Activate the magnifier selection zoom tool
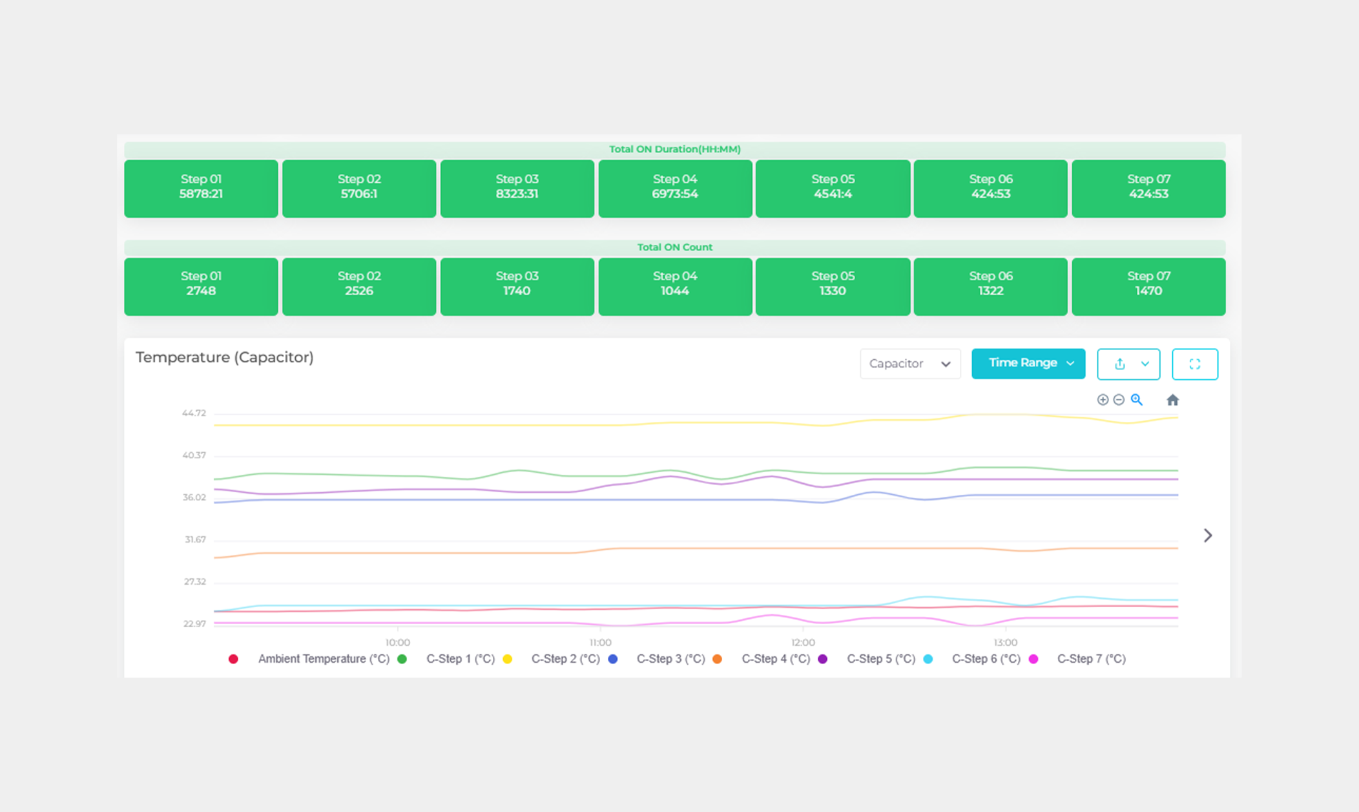 click(1137, 400)
